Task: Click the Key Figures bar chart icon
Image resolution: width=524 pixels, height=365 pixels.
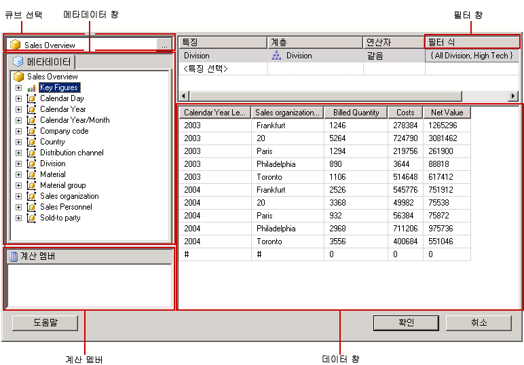Action: coord(31,88)
